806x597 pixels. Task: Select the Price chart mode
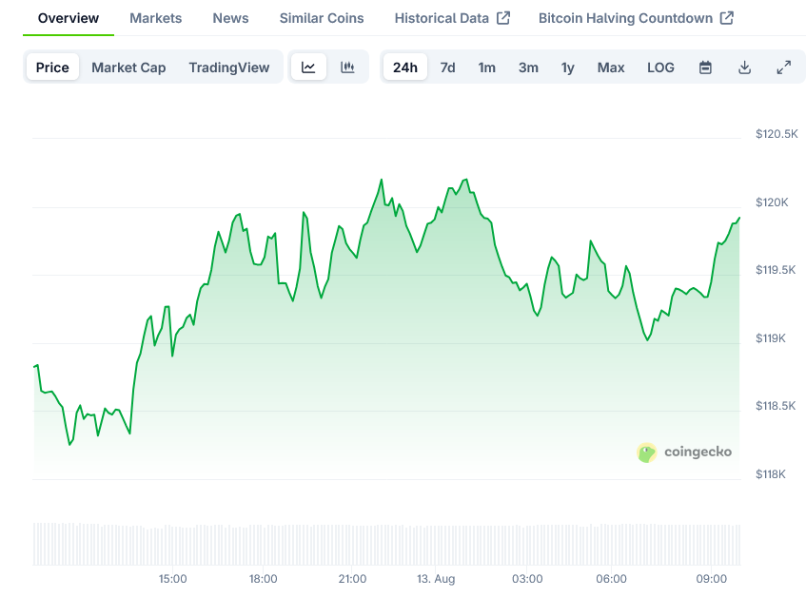[52, 67]
